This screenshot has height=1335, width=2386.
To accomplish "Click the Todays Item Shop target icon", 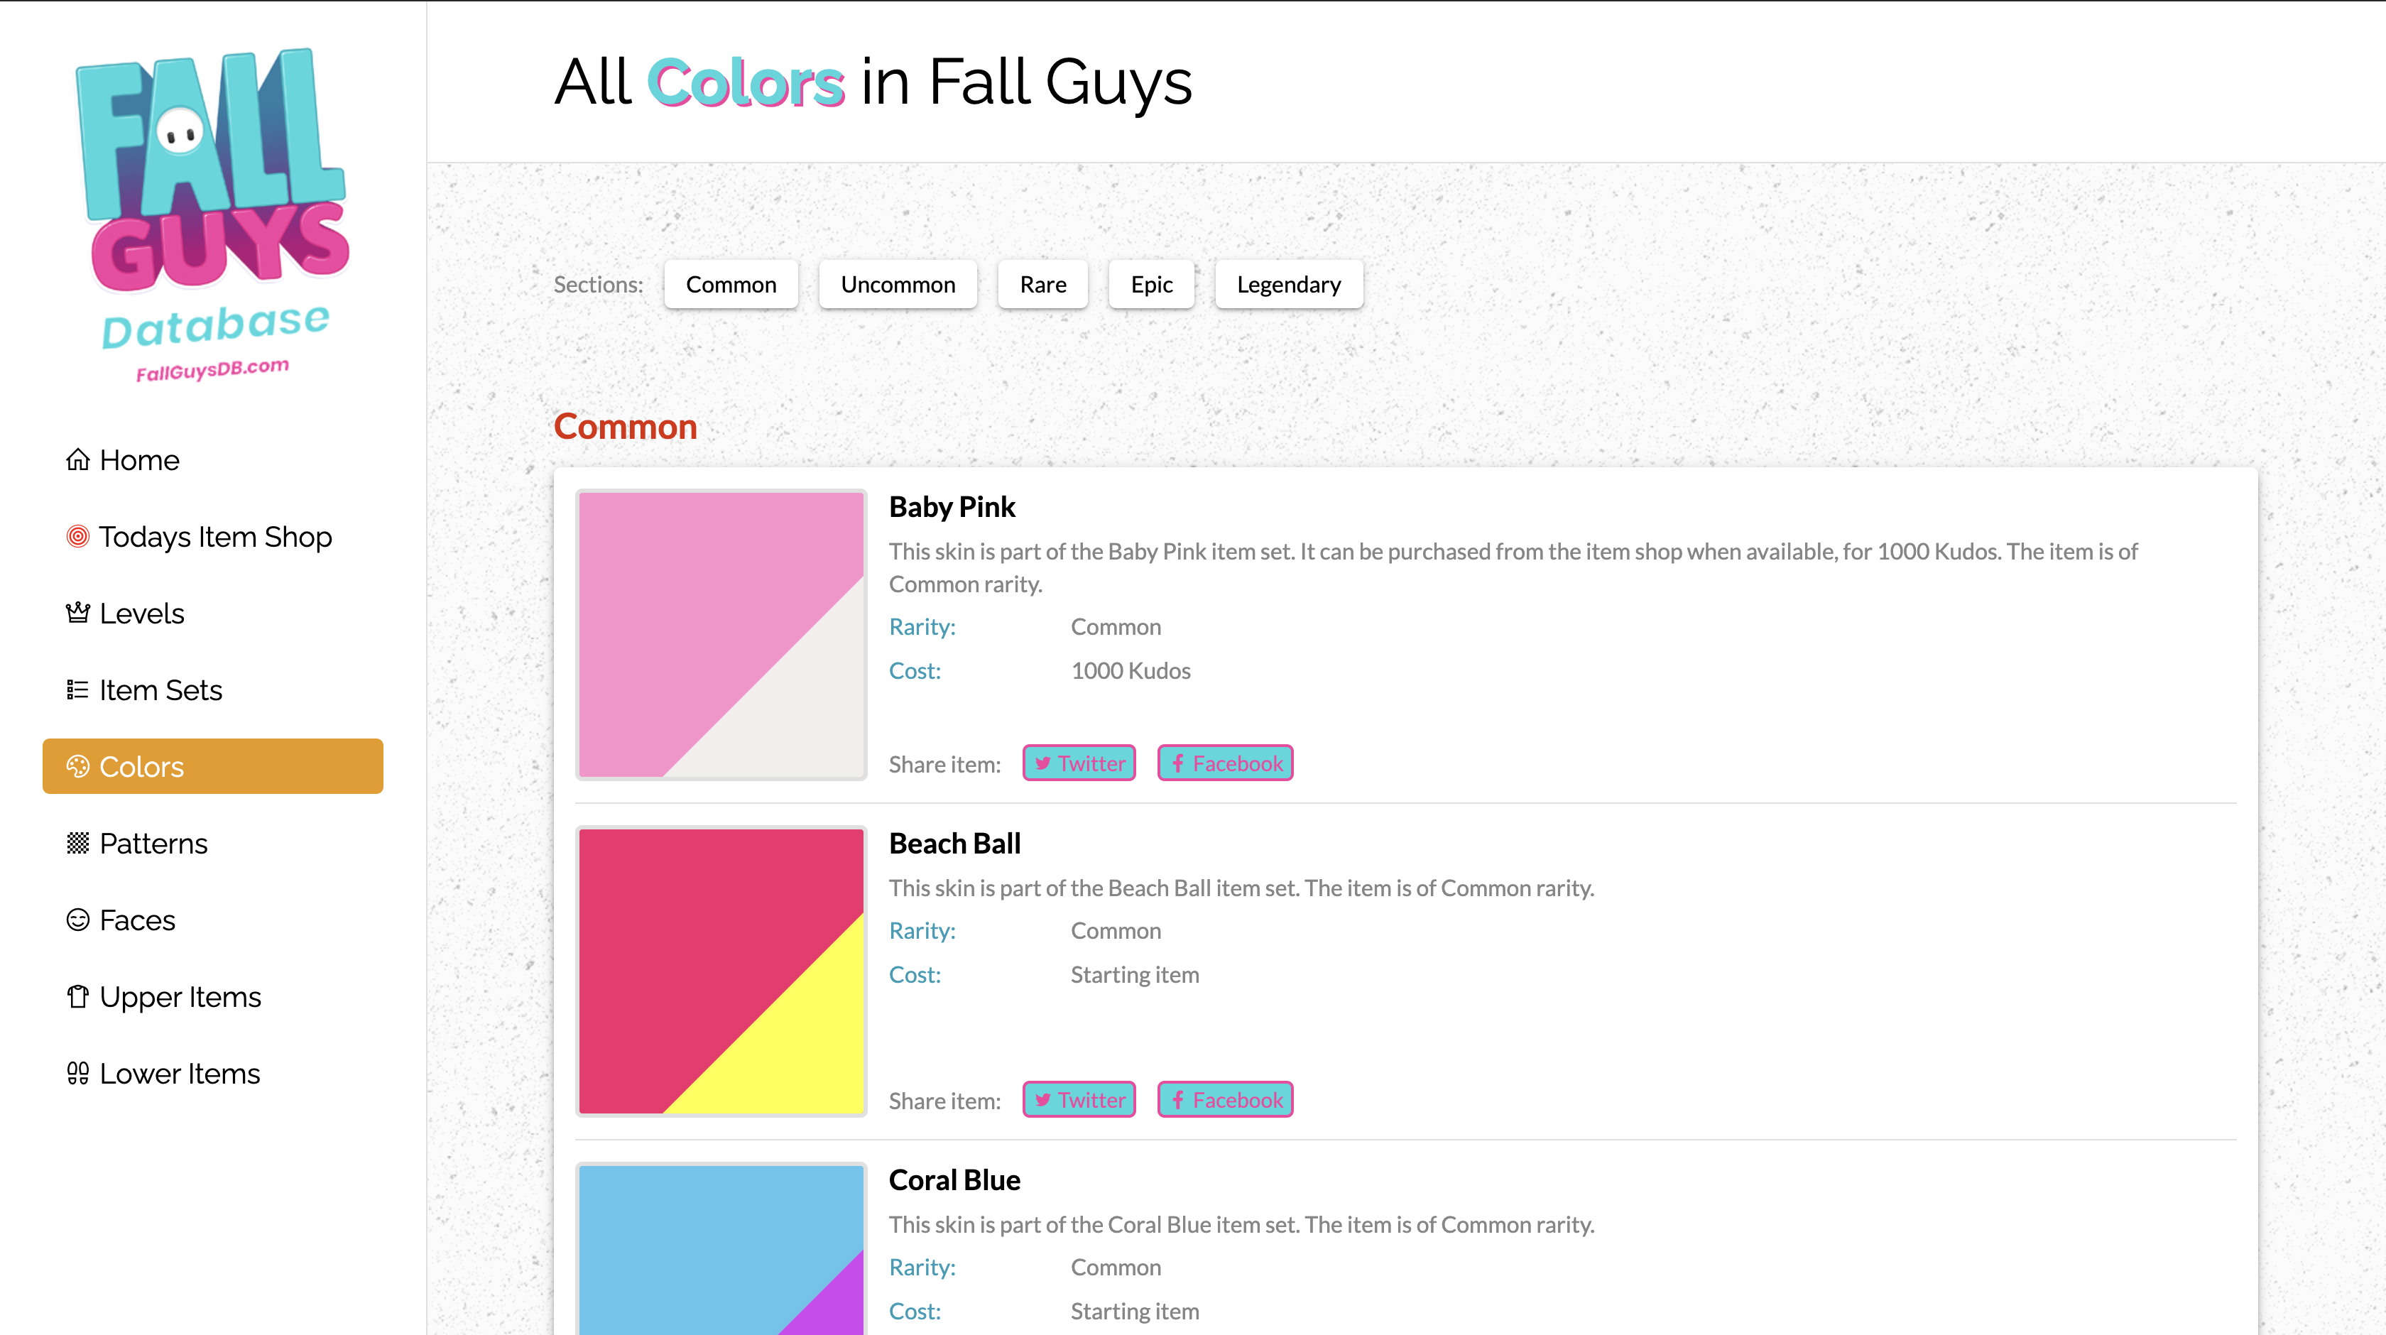I will [78, 536].
